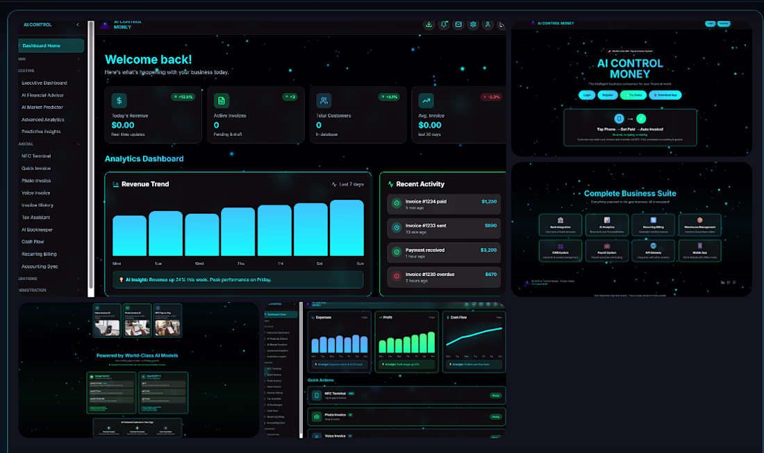Click the NFC Terminal phone icon under Quick Actions
The width and height of the screenshot is (764, 453).
316,395
